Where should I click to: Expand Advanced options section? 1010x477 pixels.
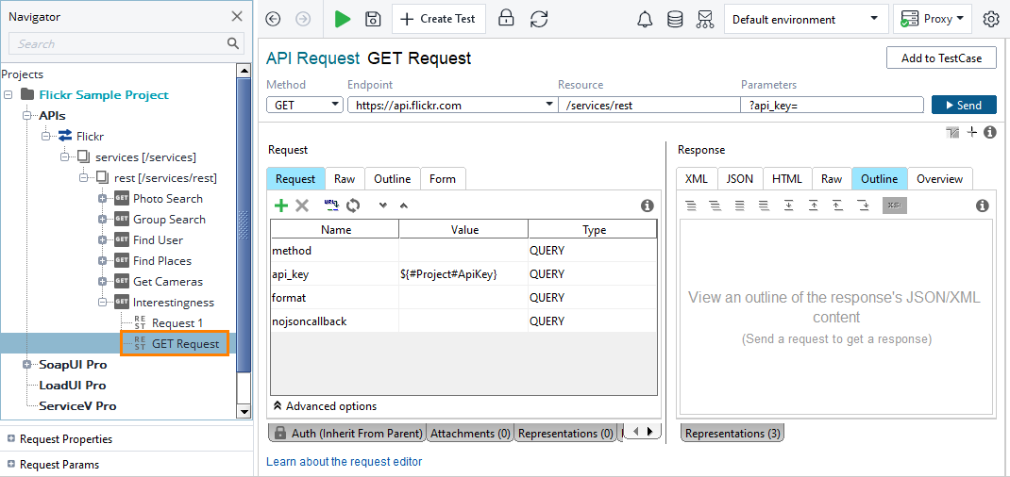pos(326,406)
